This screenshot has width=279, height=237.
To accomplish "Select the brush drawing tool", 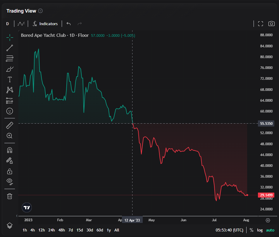I will 10,69.
